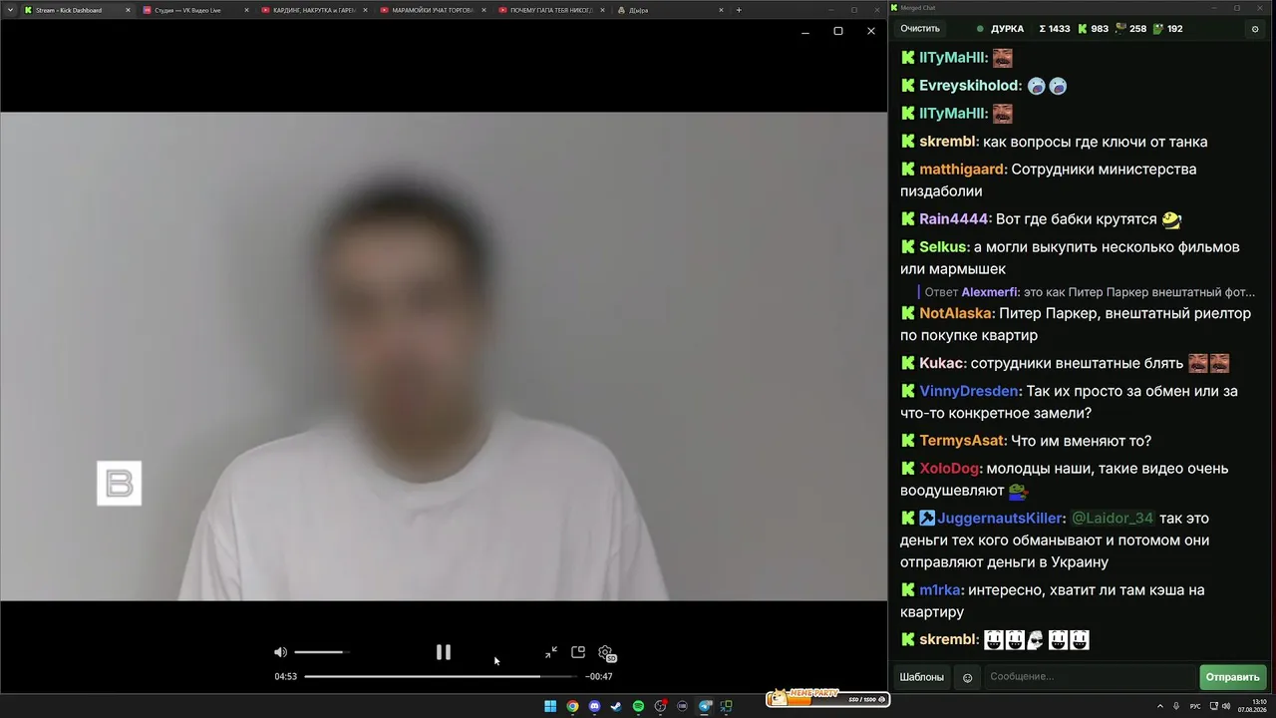Click the Отправить send button
This screenshot has width=1276, height=718.
pyautogui.click(x=1233, y=677)
